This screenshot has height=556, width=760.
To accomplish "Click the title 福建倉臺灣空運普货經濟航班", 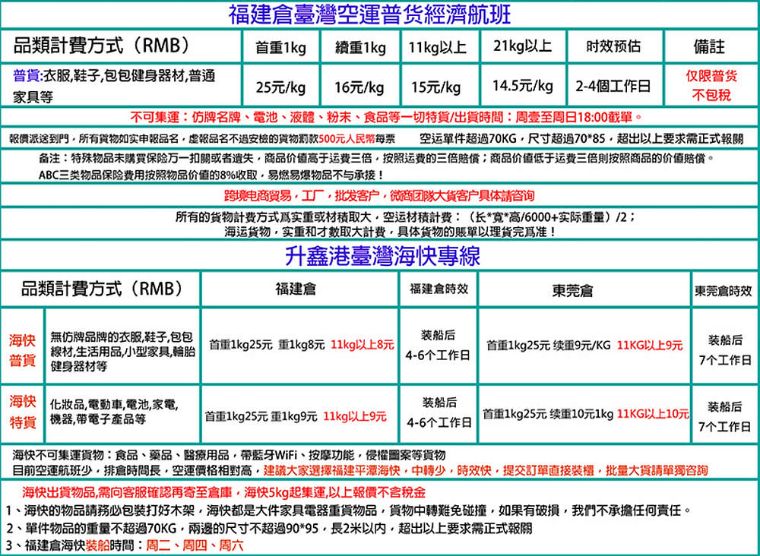I will 369,14.
